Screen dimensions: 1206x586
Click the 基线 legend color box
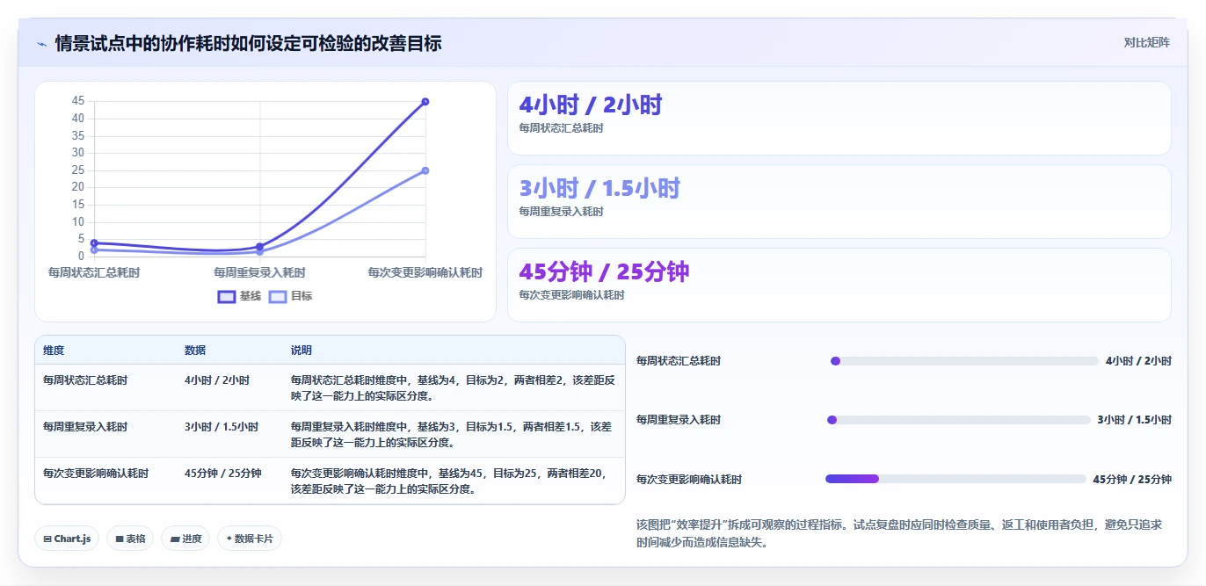point(227,296)
